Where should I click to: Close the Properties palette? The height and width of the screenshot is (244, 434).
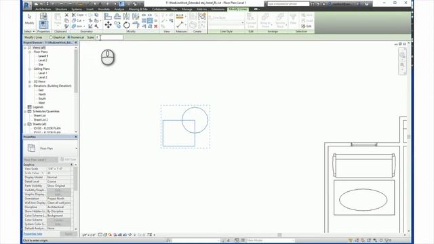(76, 137)
